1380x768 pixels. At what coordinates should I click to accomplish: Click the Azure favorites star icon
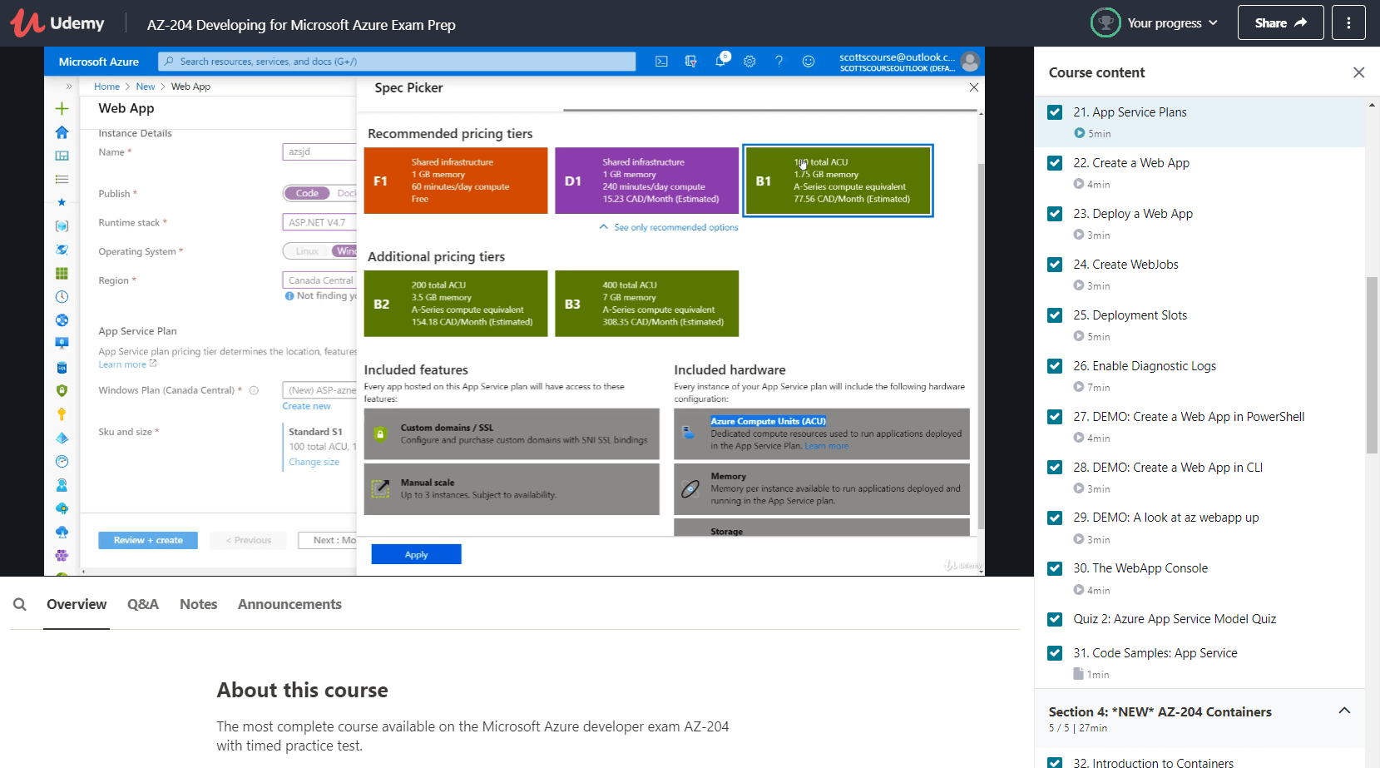pyautogui.click(x=62, y=202)
